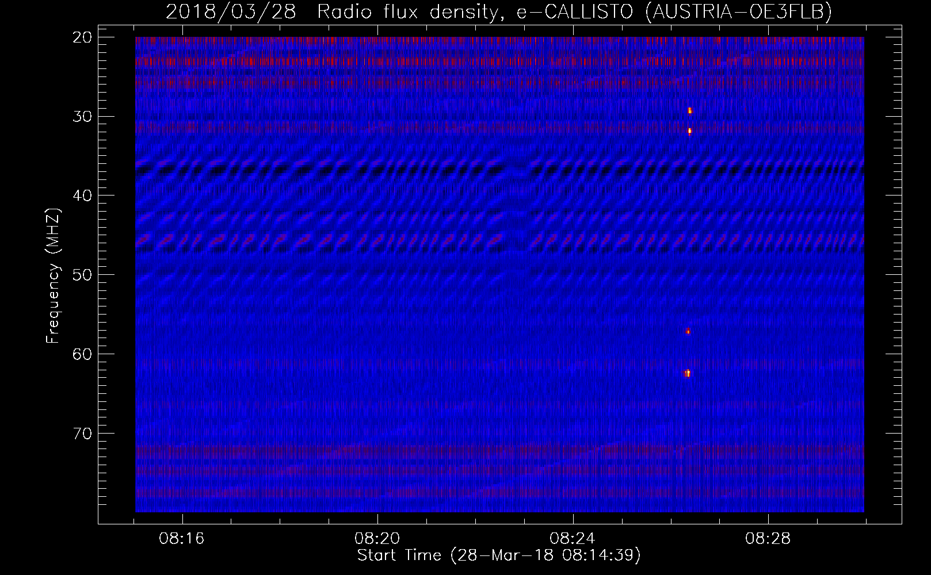Click the bright burst spot near 29 MHz

(689, 110)
